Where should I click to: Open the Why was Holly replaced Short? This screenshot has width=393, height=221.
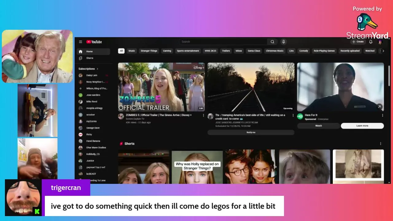click(x=197, y=167)
